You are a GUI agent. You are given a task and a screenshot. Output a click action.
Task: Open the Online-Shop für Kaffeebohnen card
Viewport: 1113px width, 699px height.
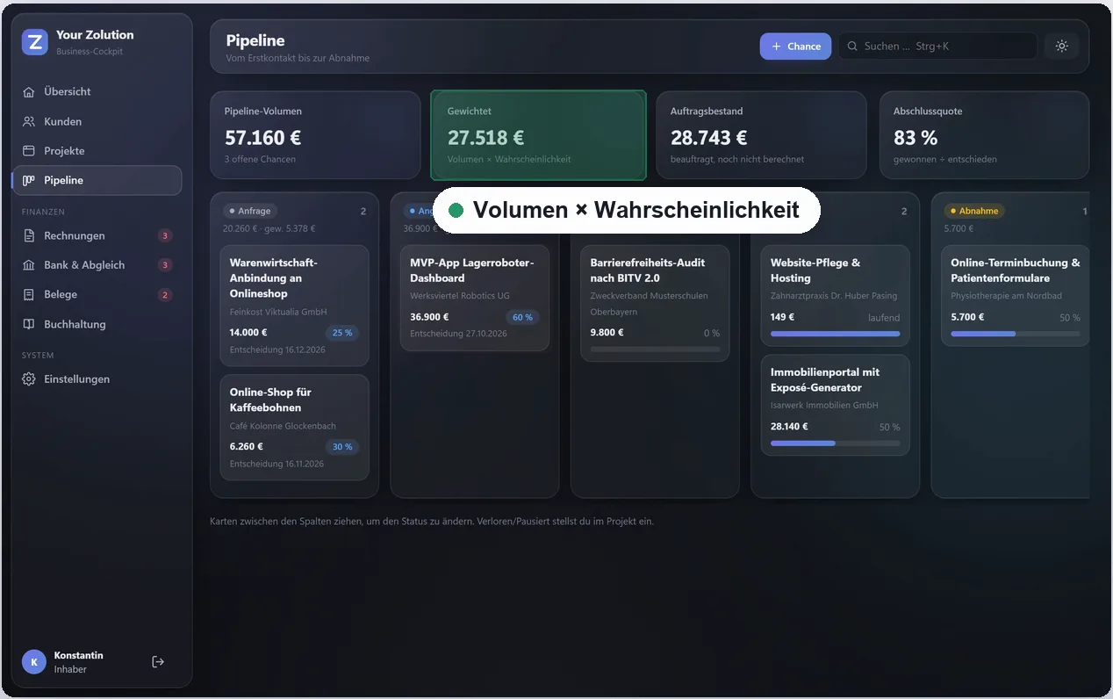point(294,428)
